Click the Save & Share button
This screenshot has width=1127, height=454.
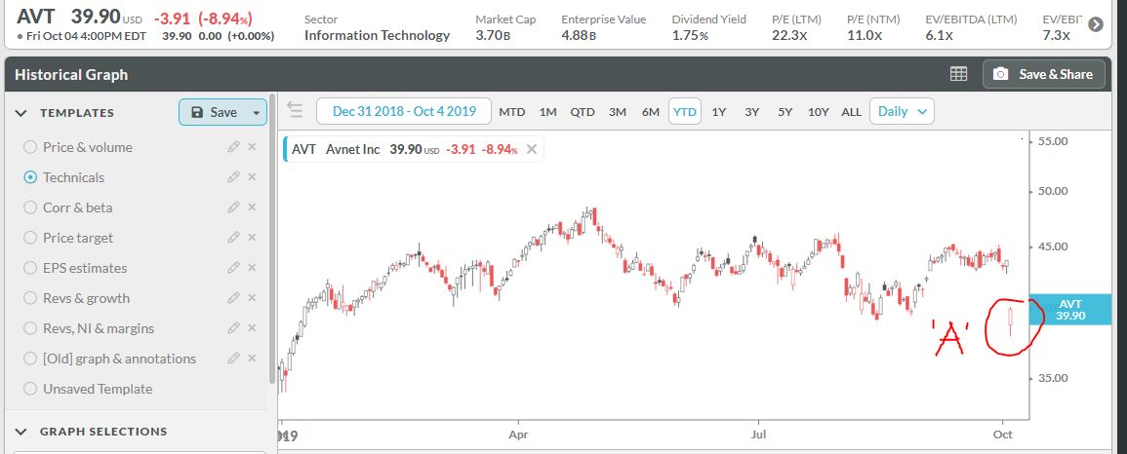[1044, 74]
